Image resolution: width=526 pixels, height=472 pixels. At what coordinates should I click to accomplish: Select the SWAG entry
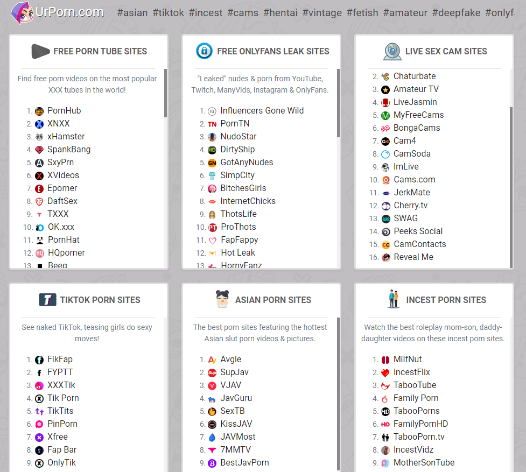point(406,218)
